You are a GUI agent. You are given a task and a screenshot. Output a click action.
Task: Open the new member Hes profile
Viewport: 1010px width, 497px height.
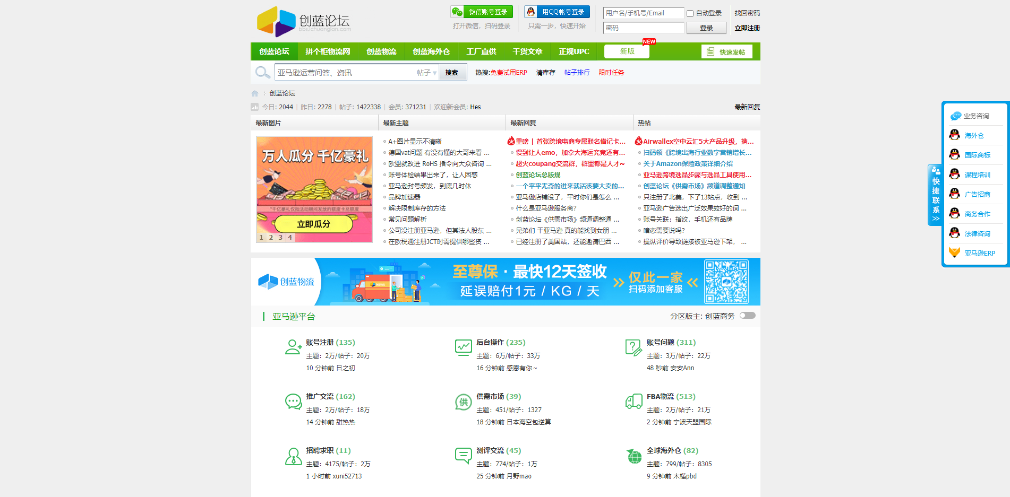point(475,107)
